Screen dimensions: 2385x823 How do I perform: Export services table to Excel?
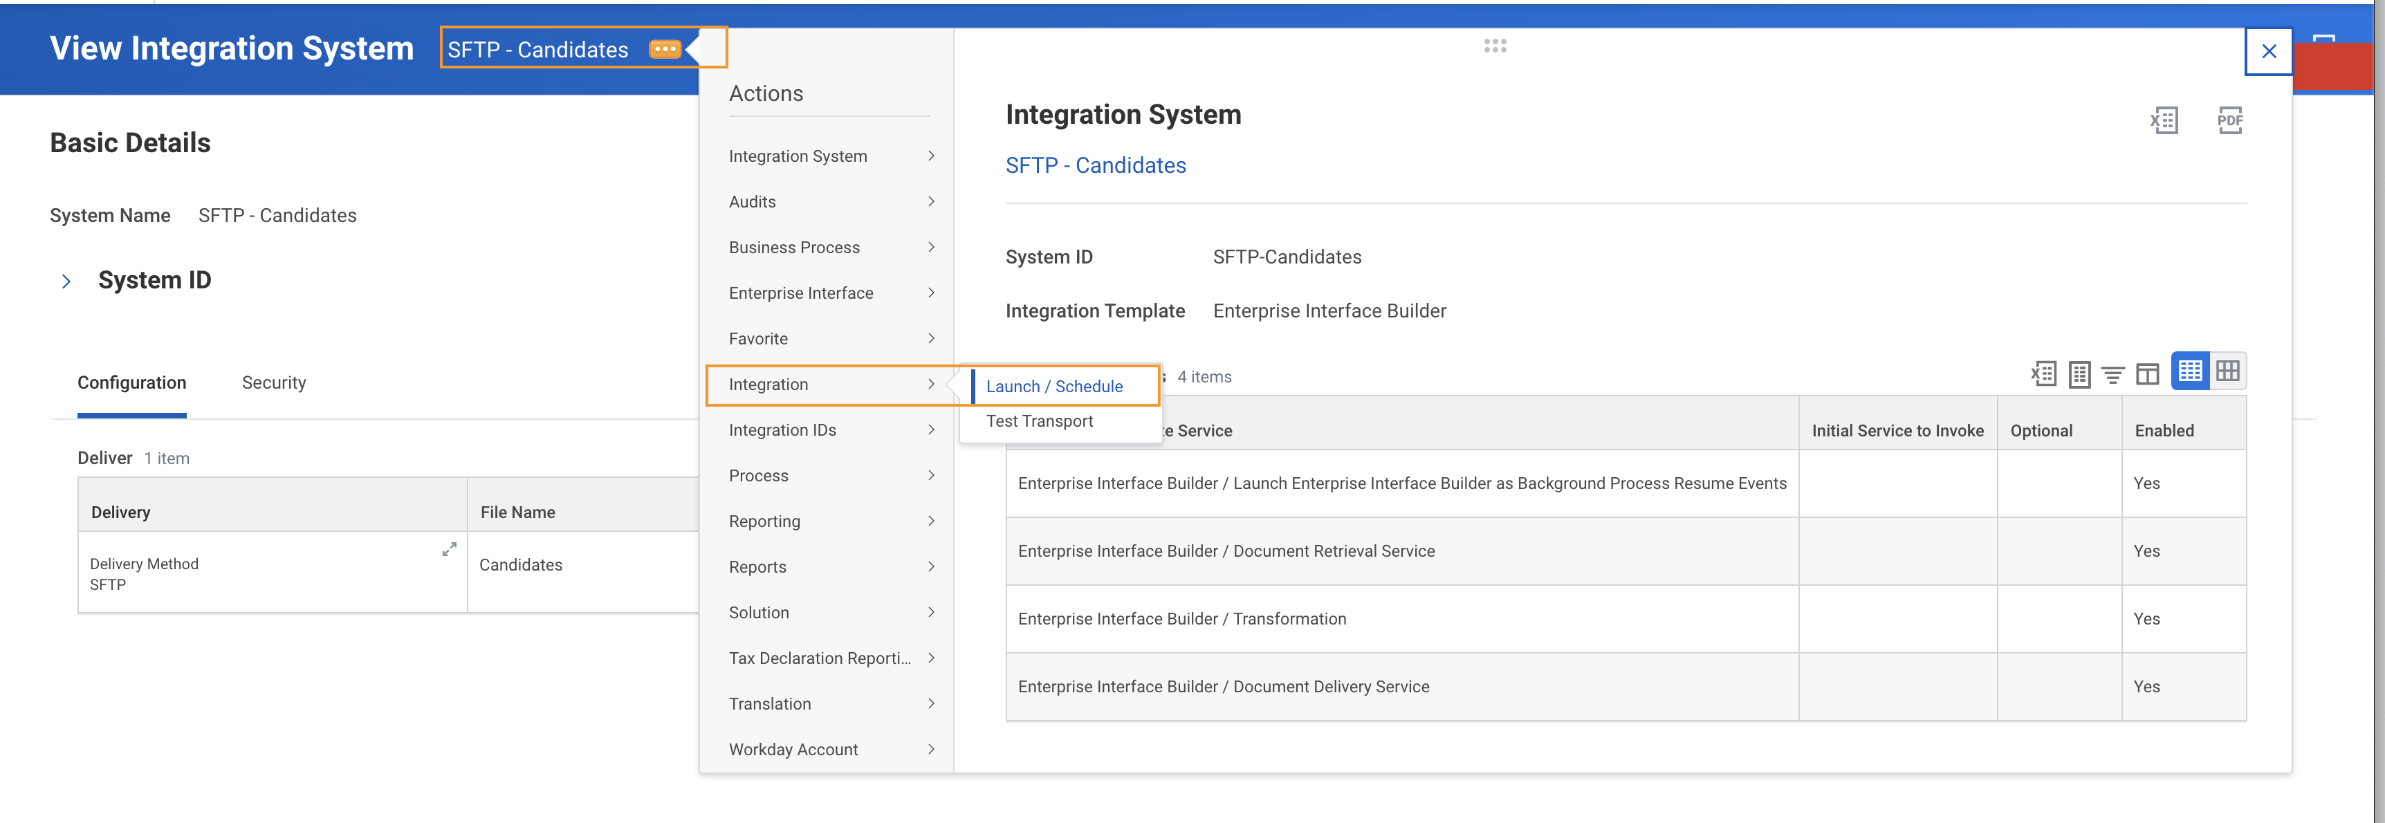click(x=2043, y=374)
